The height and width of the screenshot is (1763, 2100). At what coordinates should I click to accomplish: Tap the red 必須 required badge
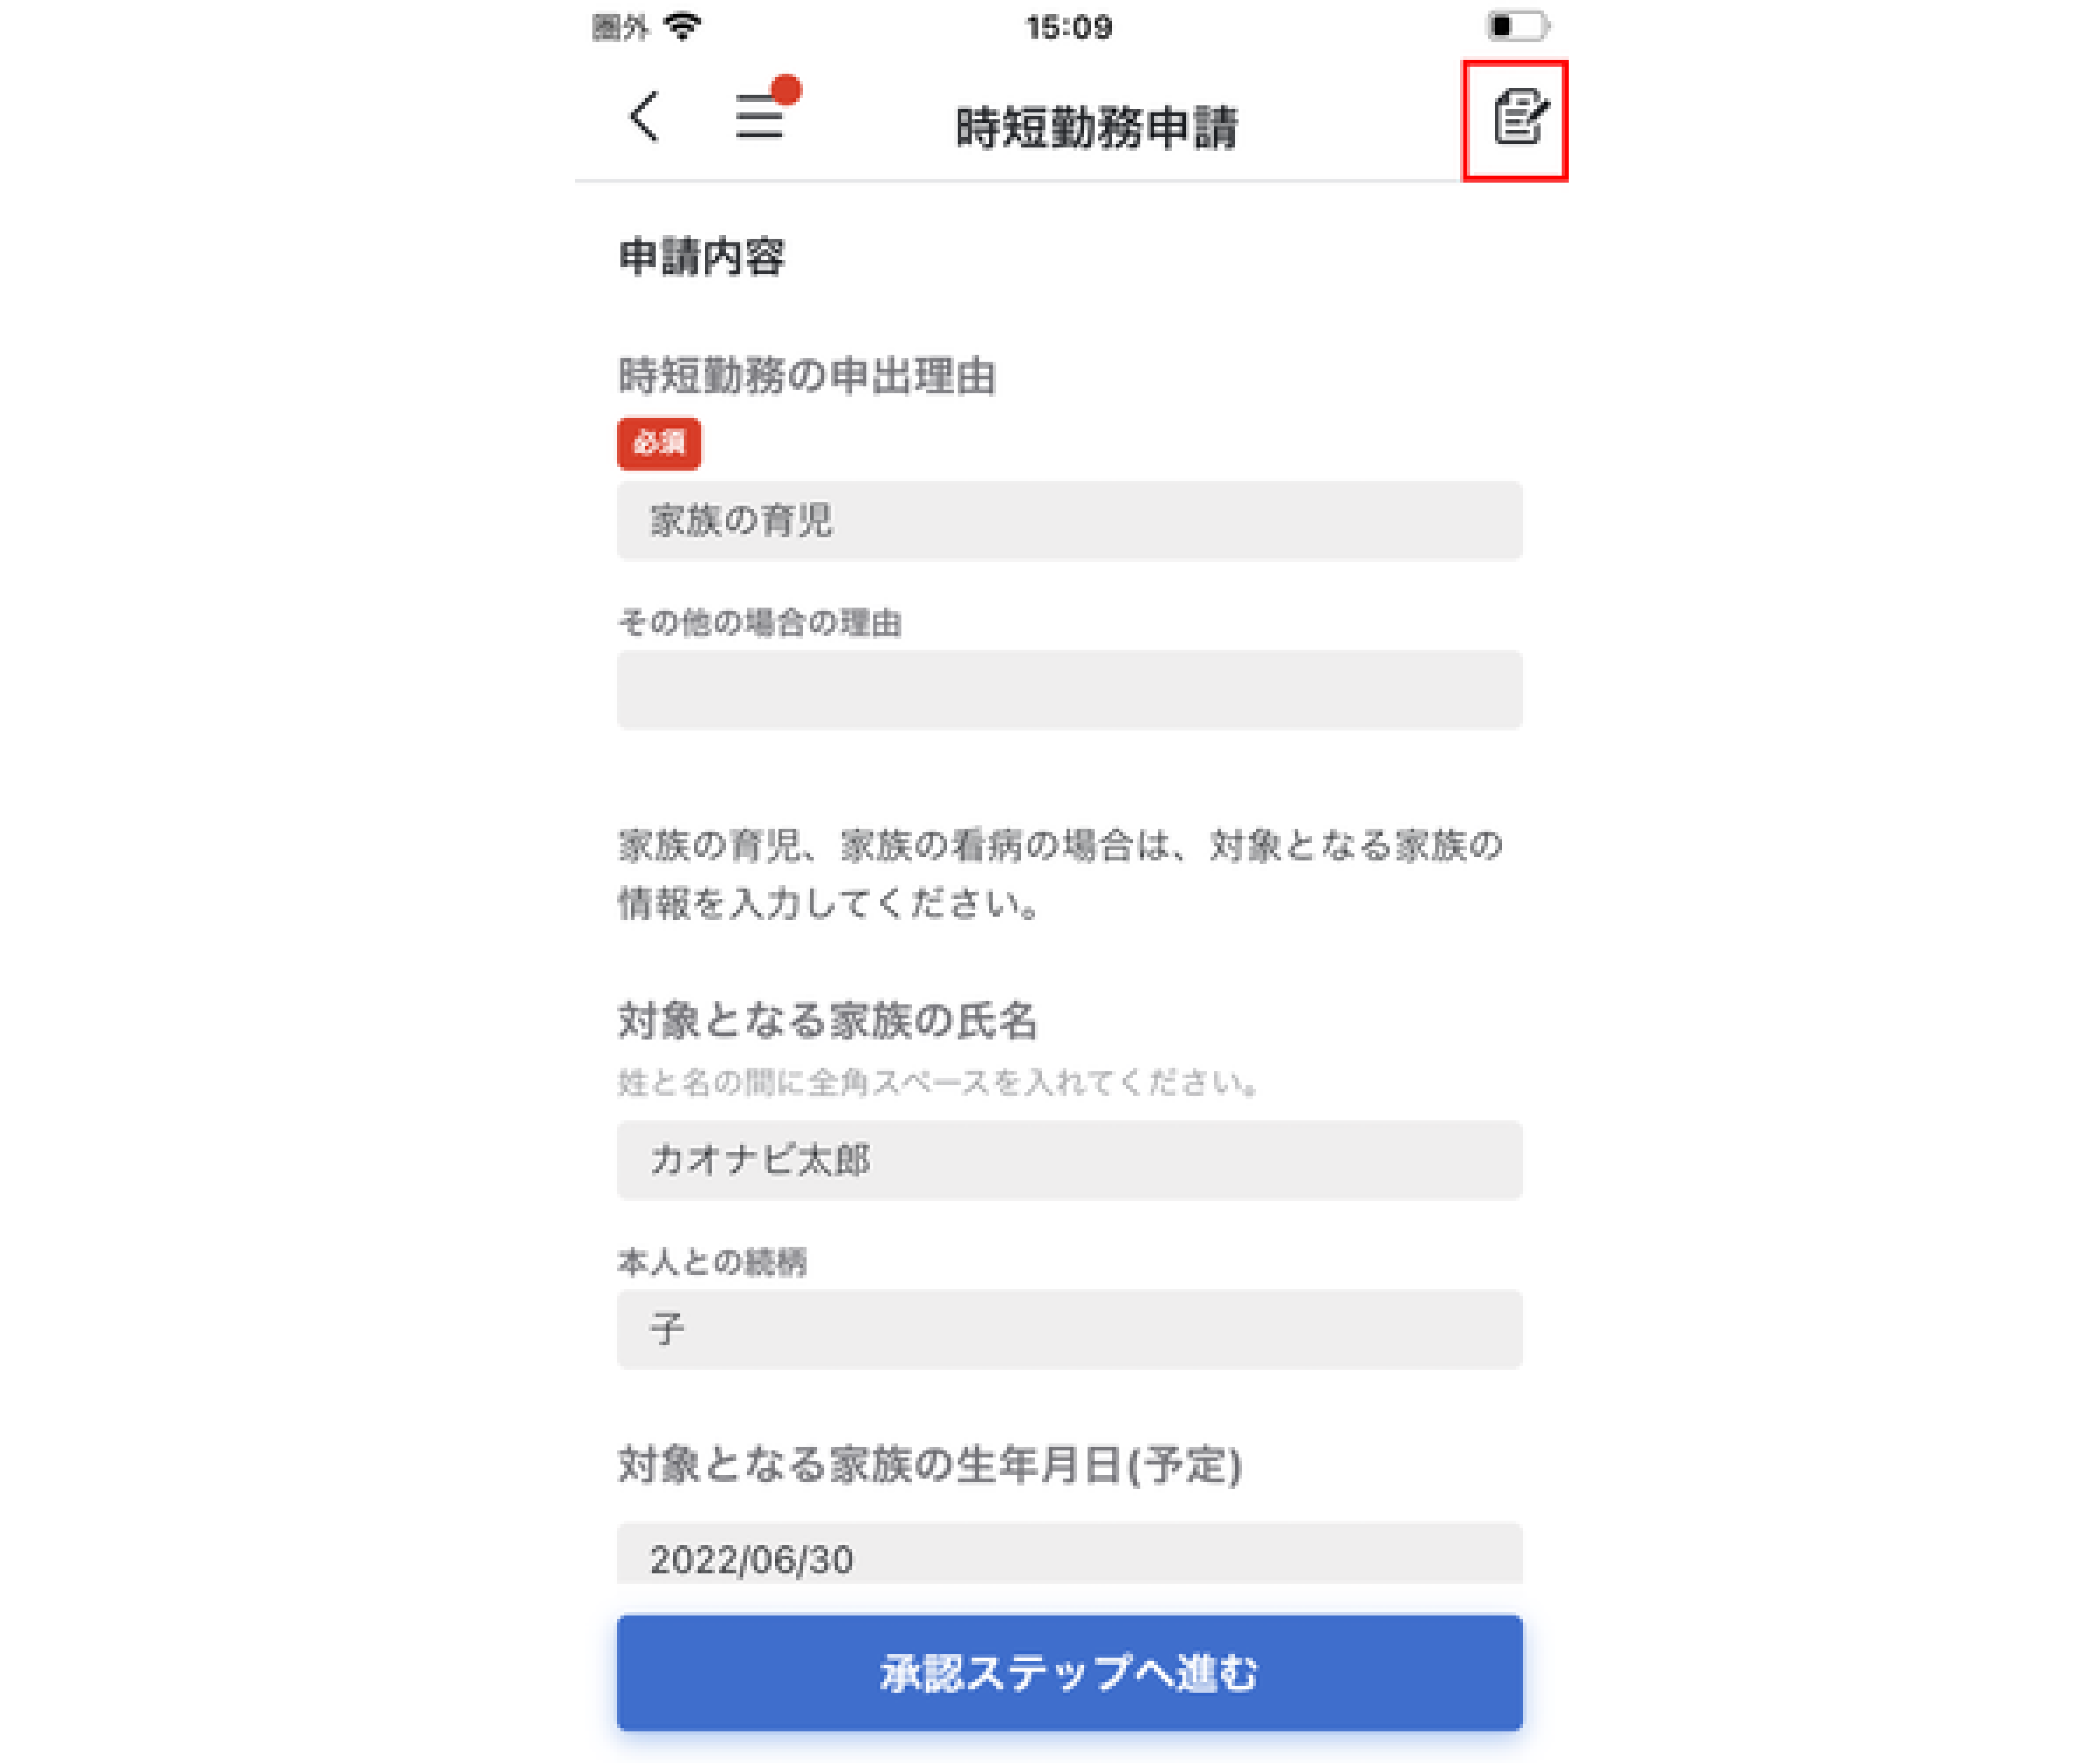click(659, 443)
